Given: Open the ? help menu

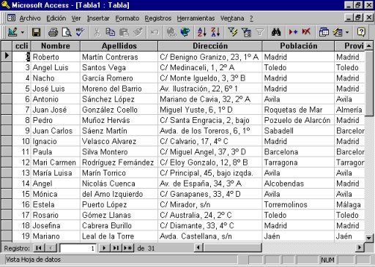Looking at the screenshot, I should pos(251,18).
